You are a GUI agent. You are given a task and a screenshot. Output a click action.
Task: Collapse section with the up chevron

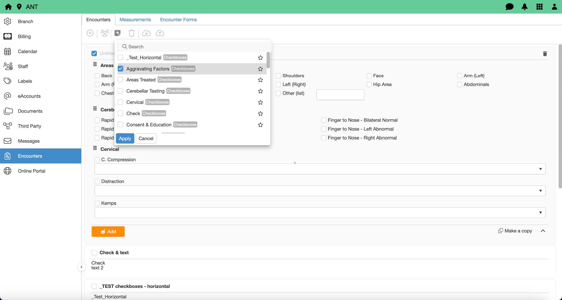click(x=543, y=231)
